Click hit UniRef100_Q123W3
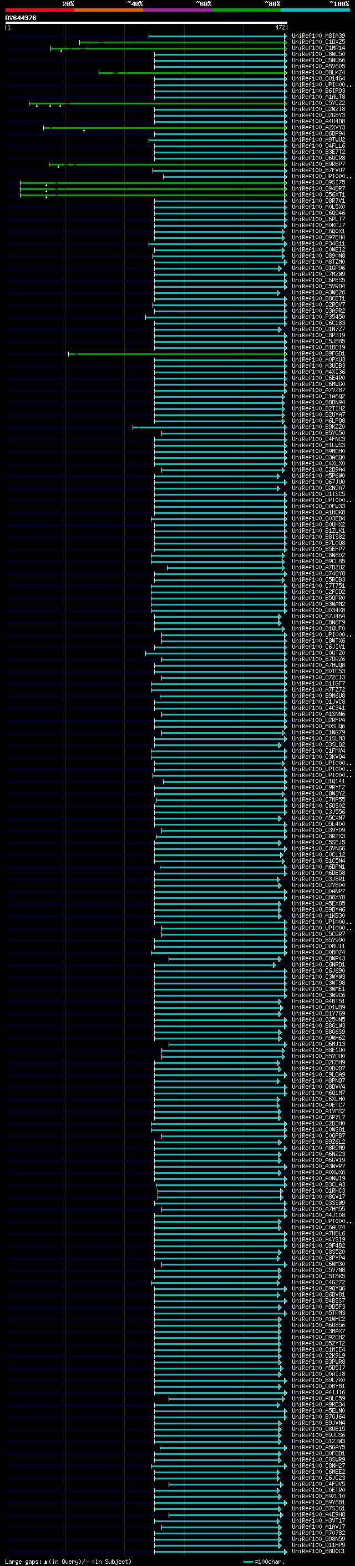355x1566 pixels. click(318, 1441)
